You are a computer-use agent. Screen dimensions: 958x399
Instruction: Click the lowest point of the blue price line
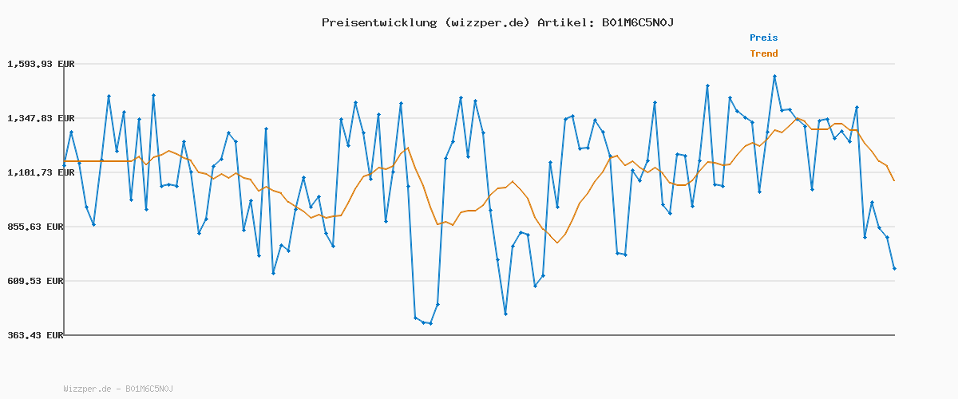430,323
